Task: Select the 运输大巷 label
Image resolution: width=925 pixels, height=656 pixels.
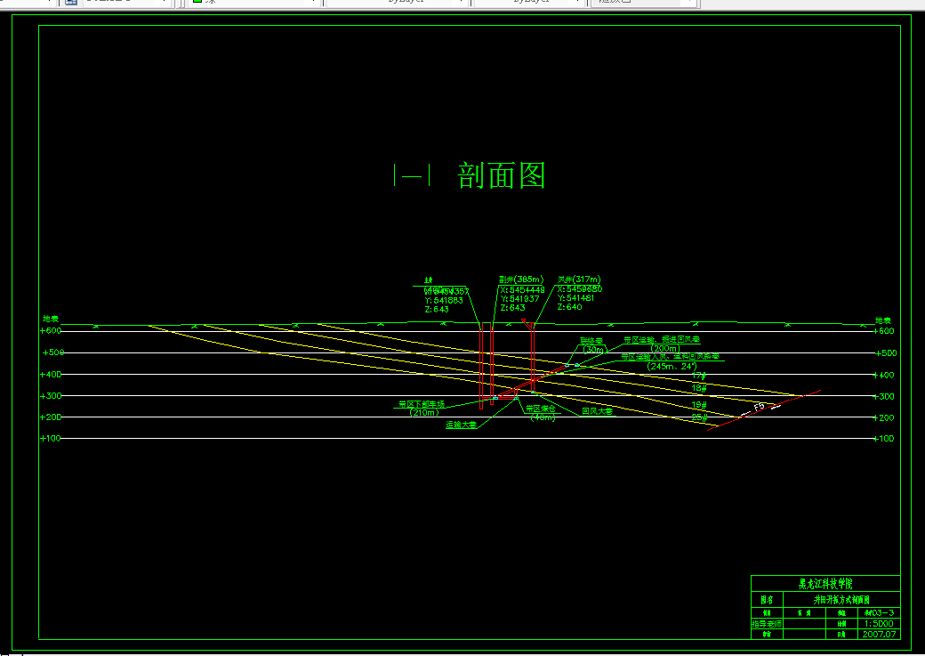Action: 462,425
